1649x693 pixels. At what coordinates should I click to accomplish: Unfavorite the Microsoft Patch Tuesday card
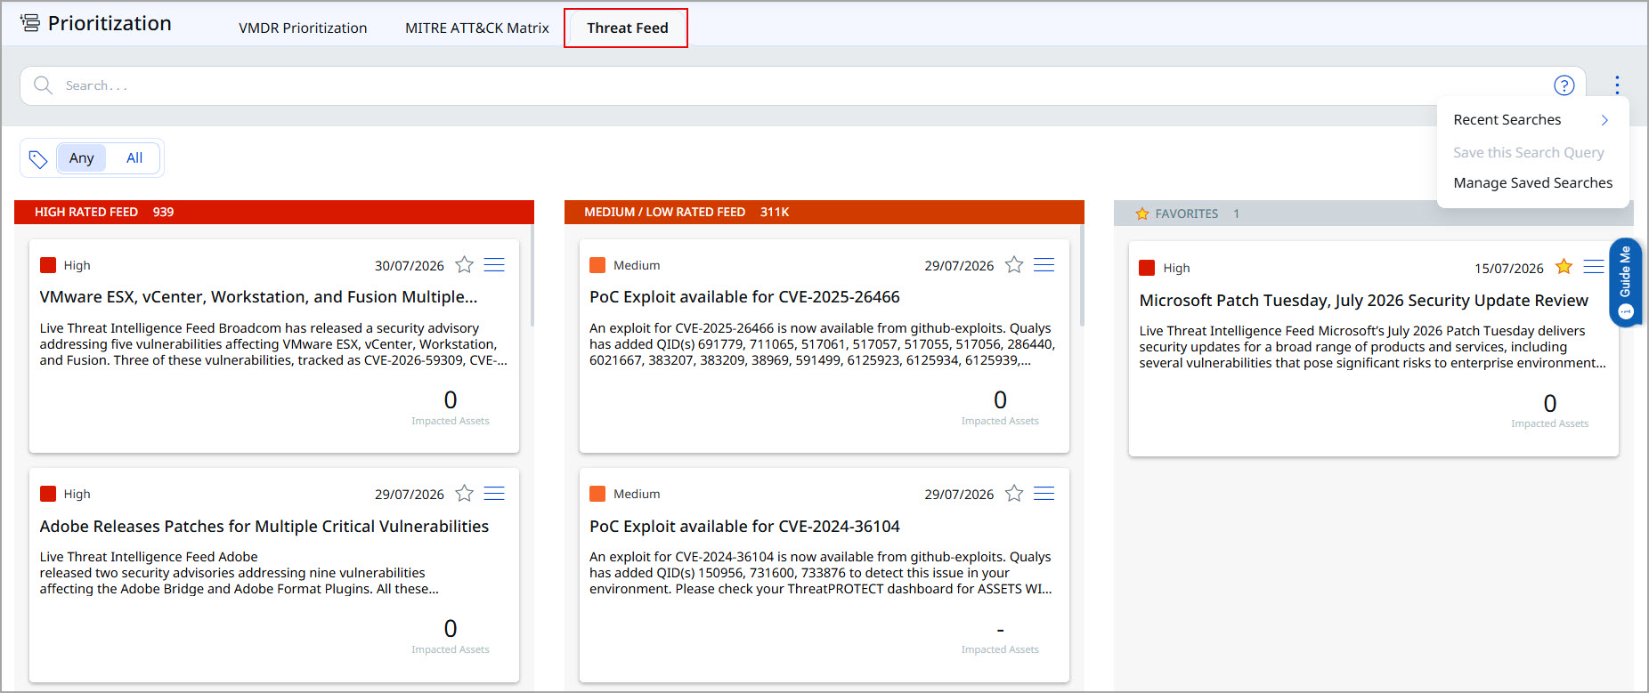1564,267
